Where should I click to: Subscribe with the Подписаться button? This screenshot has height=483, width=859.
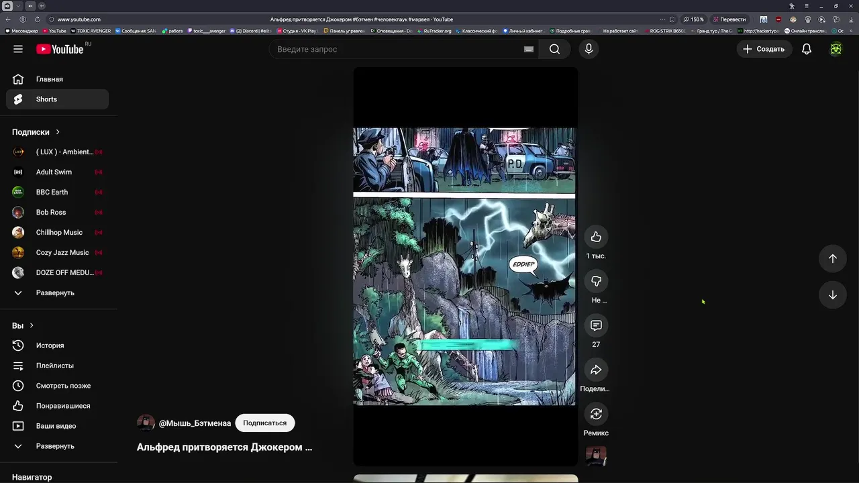264,423
